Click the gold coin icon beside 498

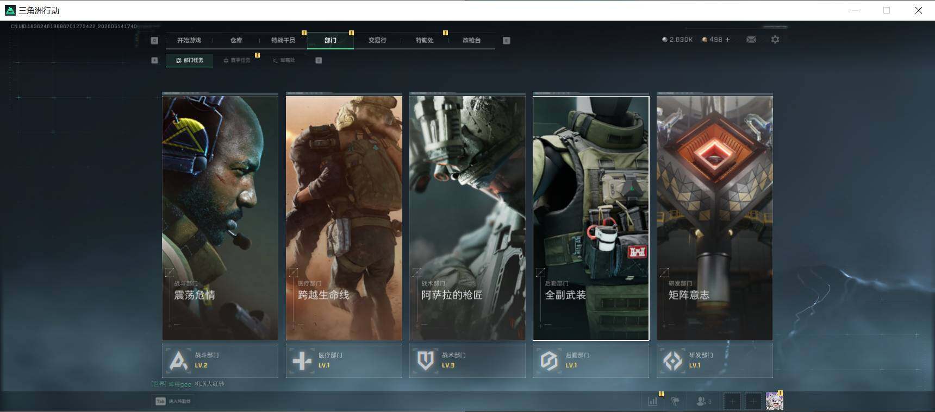pyautogui.click(x=705, y=40)
